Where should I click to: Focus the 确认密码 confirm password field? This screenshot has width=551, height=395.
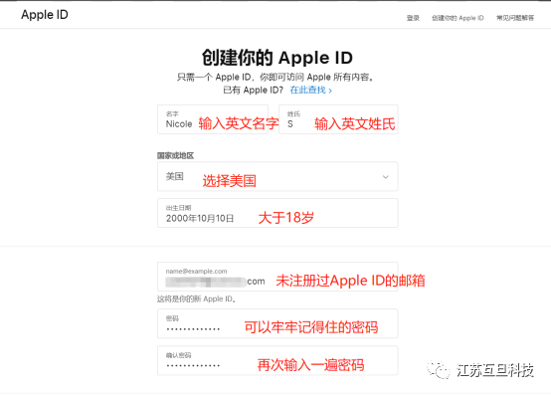pyautogui.click(x=277, y=360)
